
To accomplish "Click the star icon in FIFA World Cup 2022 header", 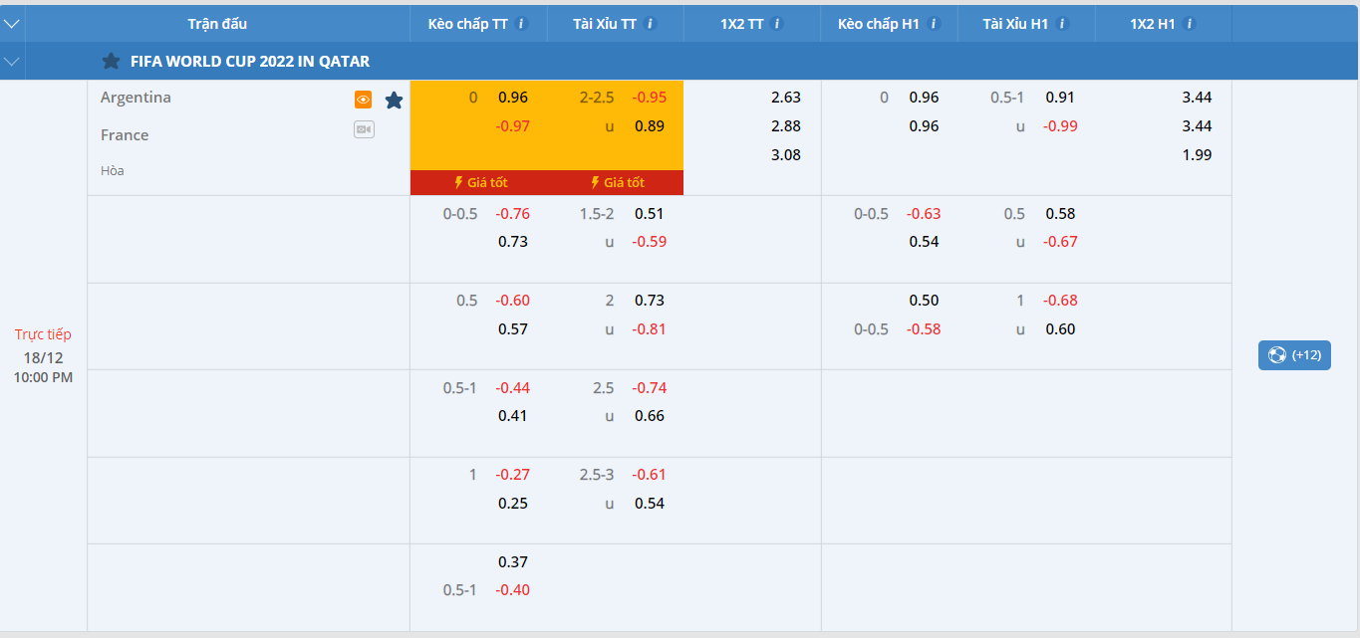I will [x=112, y=61].
